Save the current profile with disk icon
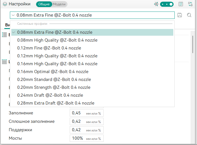 (180, 15)
